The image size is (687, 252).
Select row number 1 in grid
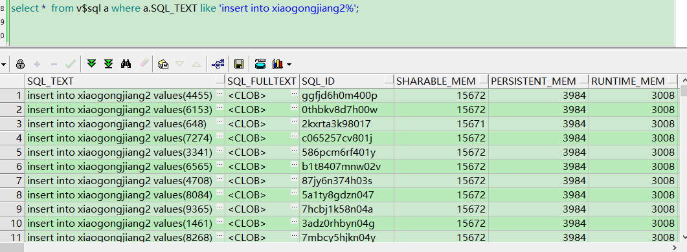12,95
